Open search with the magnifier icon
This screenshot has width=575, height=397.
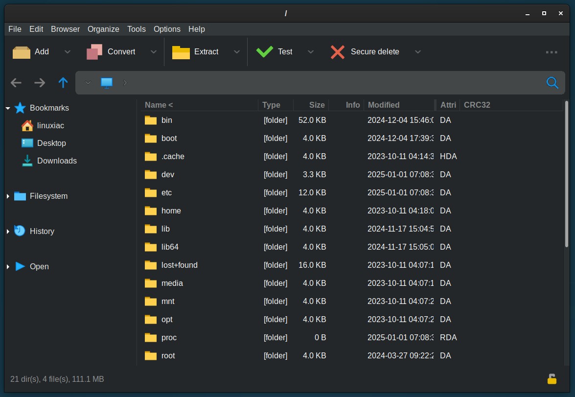[x=552, y=83]
